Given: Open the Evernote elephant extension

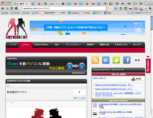Looking at the screenshot, I should point(125,8).
